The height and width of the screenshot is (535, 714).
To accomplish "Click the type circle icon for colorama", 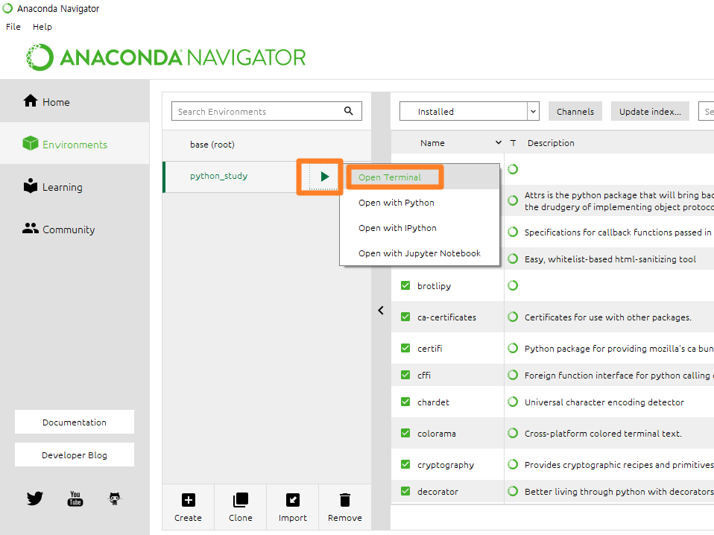I will [x=513, y=433].
